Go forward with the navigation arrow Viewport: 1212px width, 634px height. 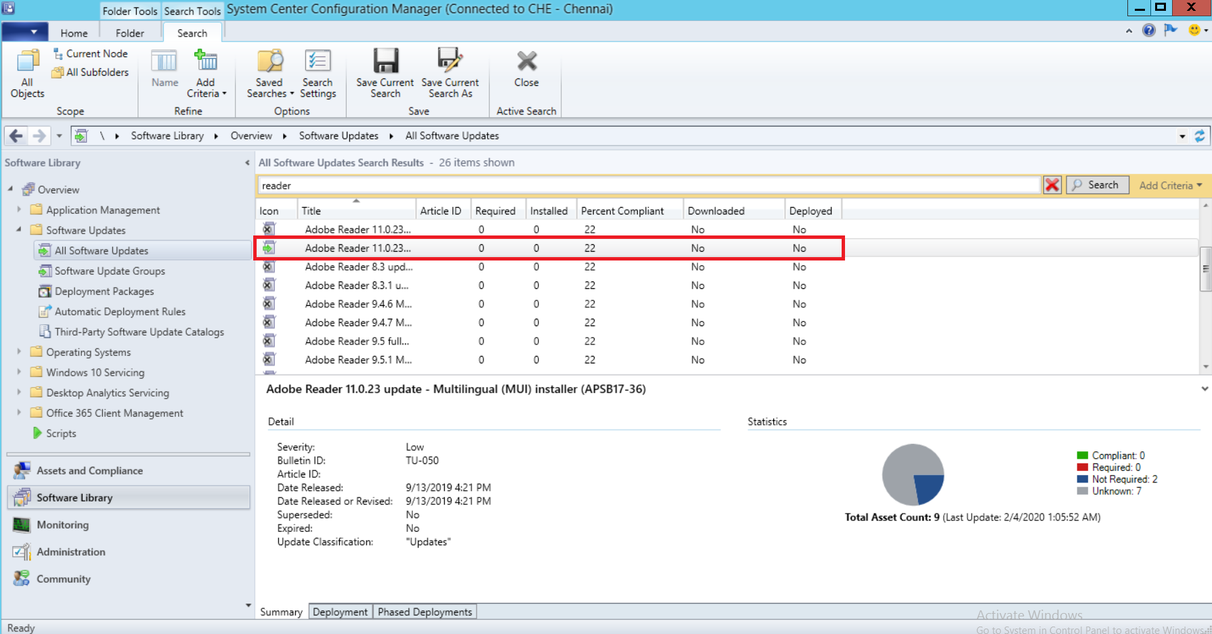click(x=39, y=136)
